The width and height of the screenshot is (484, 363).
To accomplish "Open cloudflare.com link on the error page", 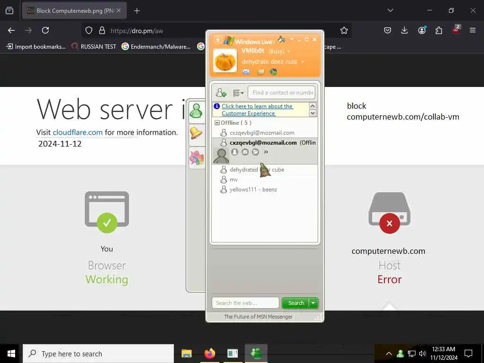I will click(x=78, y=132).
